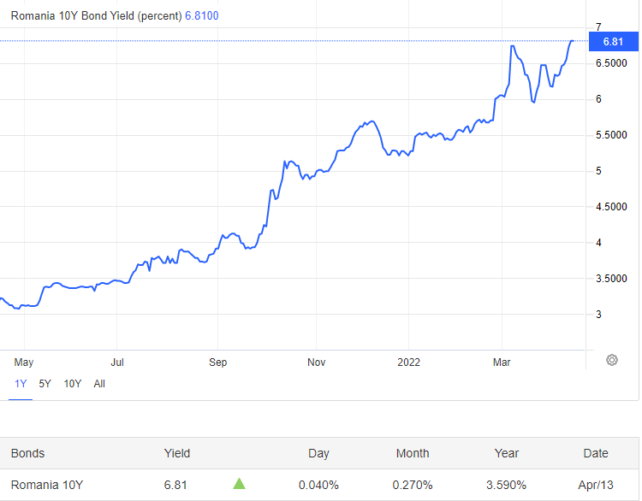Click the 5.5000 y-axis label

point(611,135)
